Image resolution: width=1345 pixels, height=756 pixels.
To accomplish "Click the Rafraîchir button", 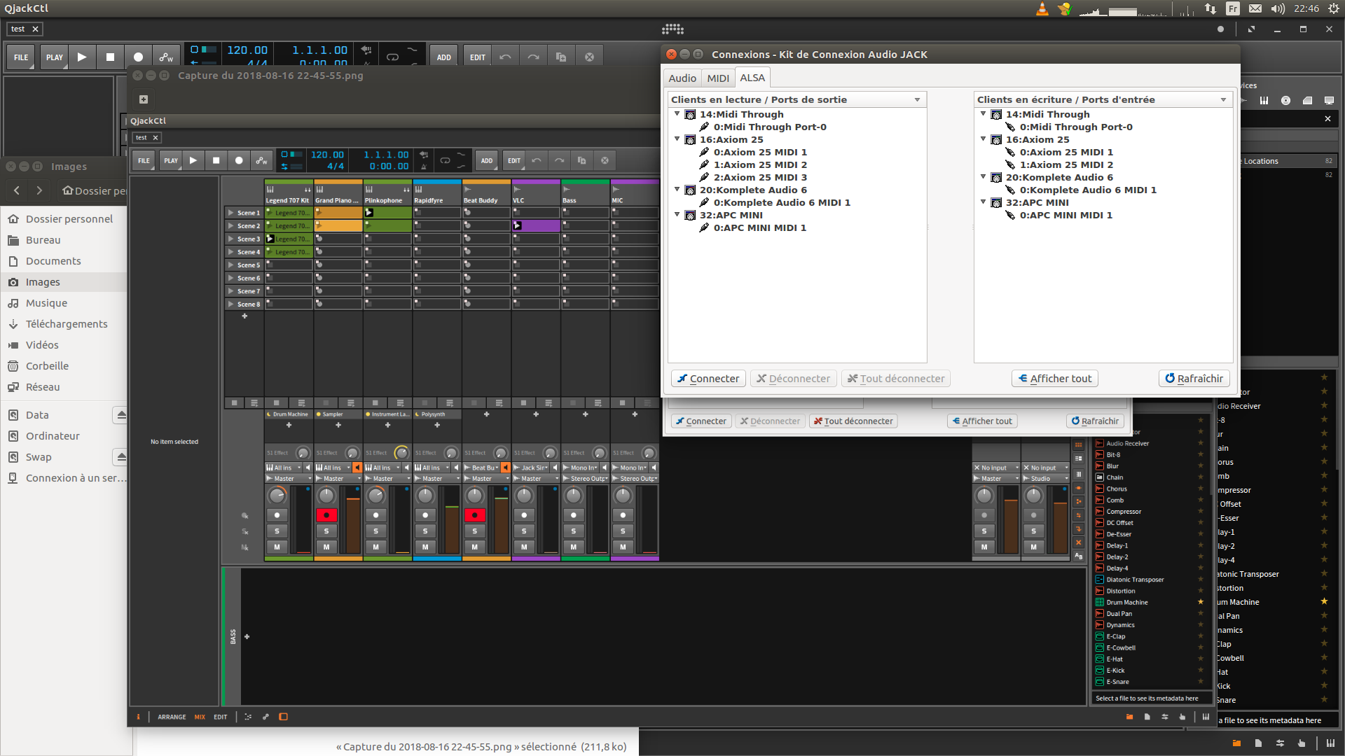I will pyautogui.click(x=1194, y=379).
